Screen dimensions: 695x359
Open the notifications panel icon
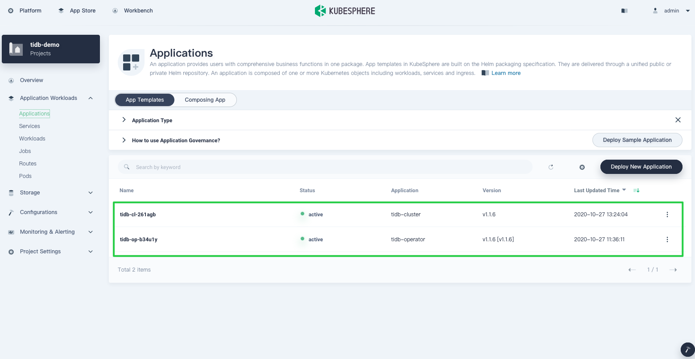[x=624, y=10]
